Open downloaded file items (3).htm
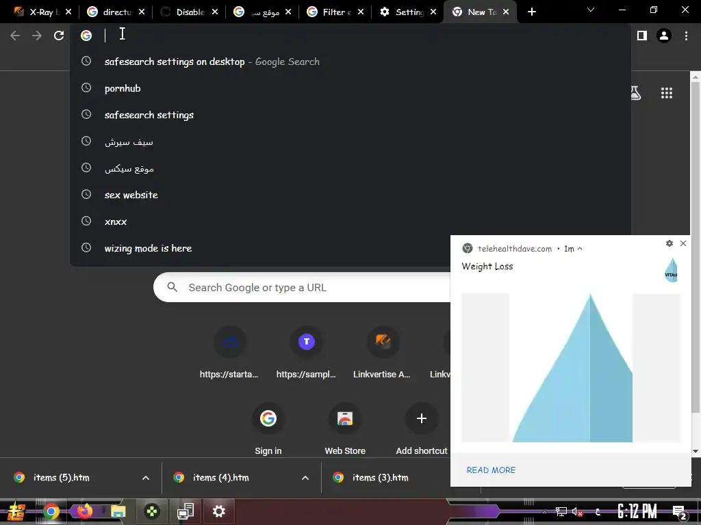Screen dimensions: 701x525 pos(380,478)
